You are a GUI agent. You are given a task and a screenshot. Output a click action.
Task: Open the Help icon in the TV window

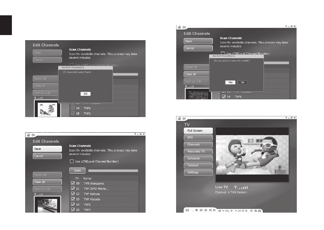point(286,118)
